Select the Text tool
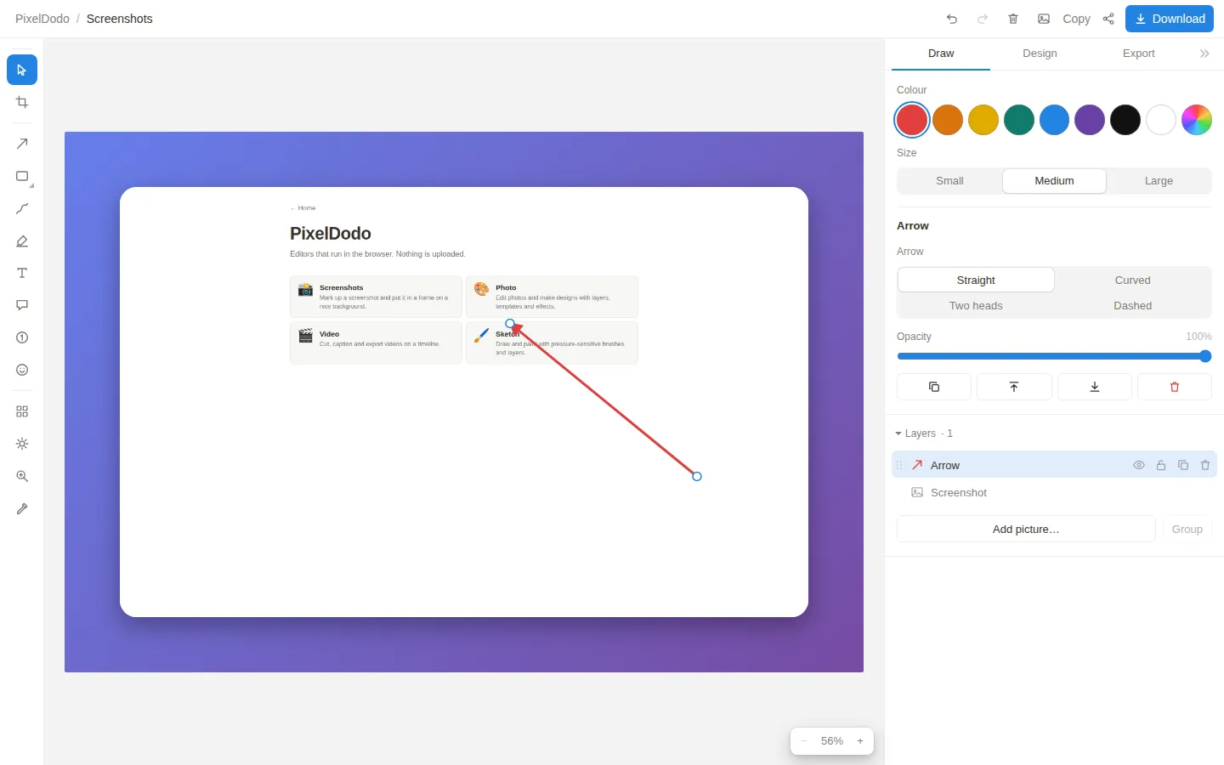This screenshot has width=1224, height=765. [22, 273]
